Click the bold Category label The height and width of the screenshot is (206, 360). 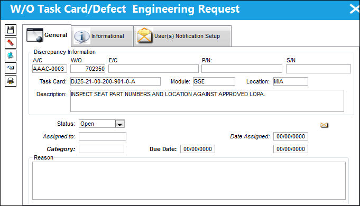click(x=61, y=149)
